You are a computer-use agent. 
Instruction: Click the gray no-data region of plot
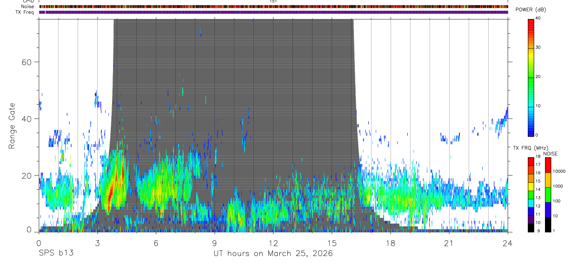232,70
